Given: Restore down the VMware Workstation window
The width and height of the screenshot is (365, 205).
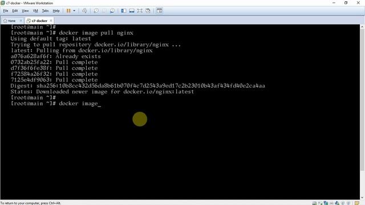Looking at the screenshot, I should (x=346, y=3).
